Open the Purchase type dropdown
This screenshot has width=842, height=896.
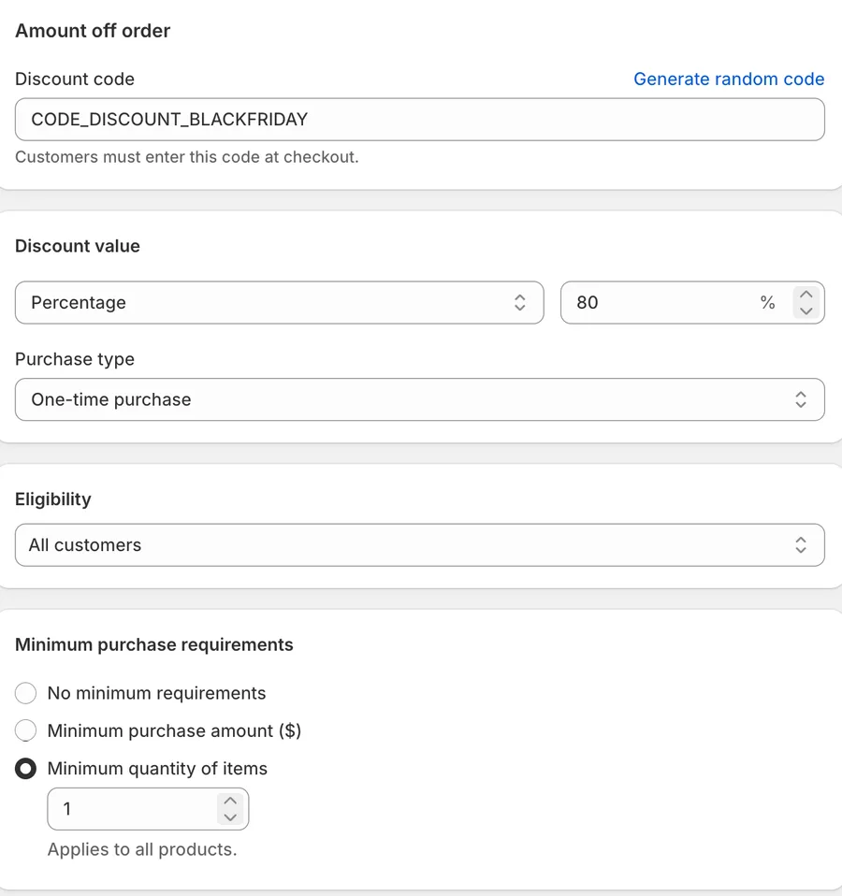coord(419,399)
